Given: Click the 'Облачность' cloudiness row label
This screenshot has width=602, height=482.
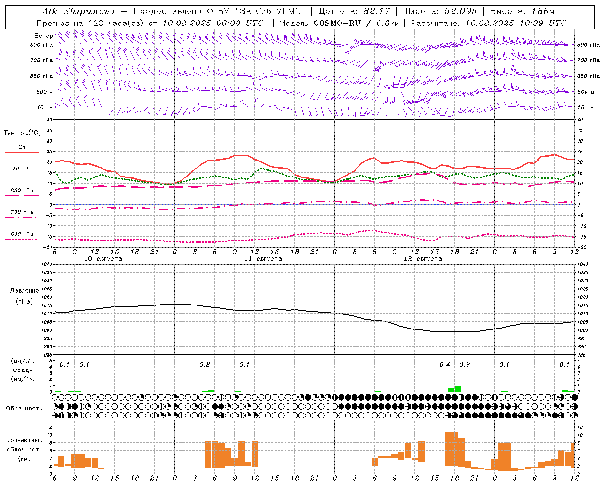Looking at the screenshot, I should [24, 408].
